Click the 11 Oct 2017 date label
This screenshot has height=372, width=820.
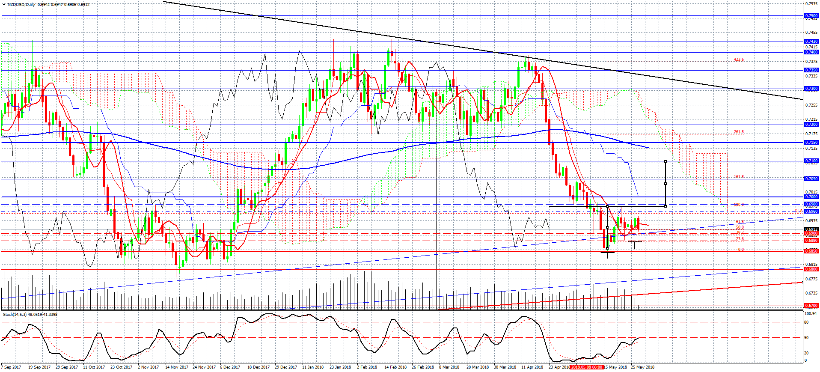tap(94, 367)
